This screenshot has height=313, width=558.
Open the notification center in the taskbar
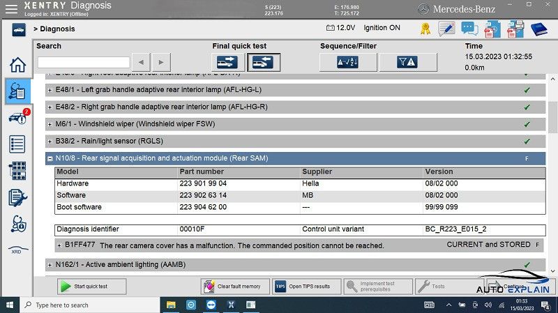point(545,305)
